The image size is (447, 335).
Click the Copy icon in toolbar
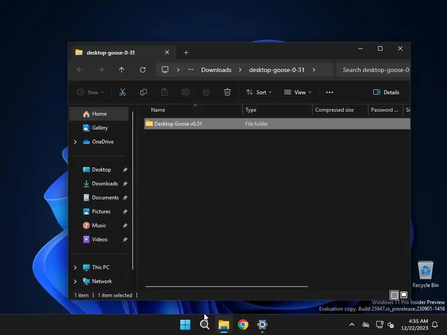pos(143,92)
